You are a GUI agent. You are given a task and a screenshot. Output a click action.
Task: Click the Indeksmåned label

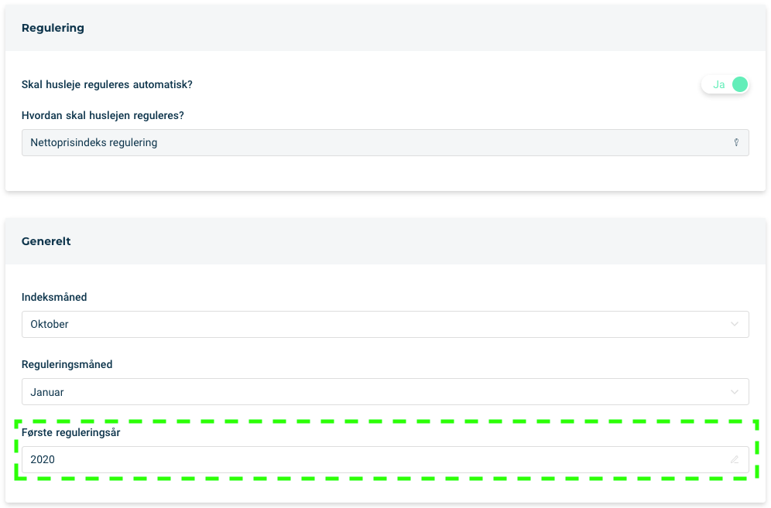[54, 297]
